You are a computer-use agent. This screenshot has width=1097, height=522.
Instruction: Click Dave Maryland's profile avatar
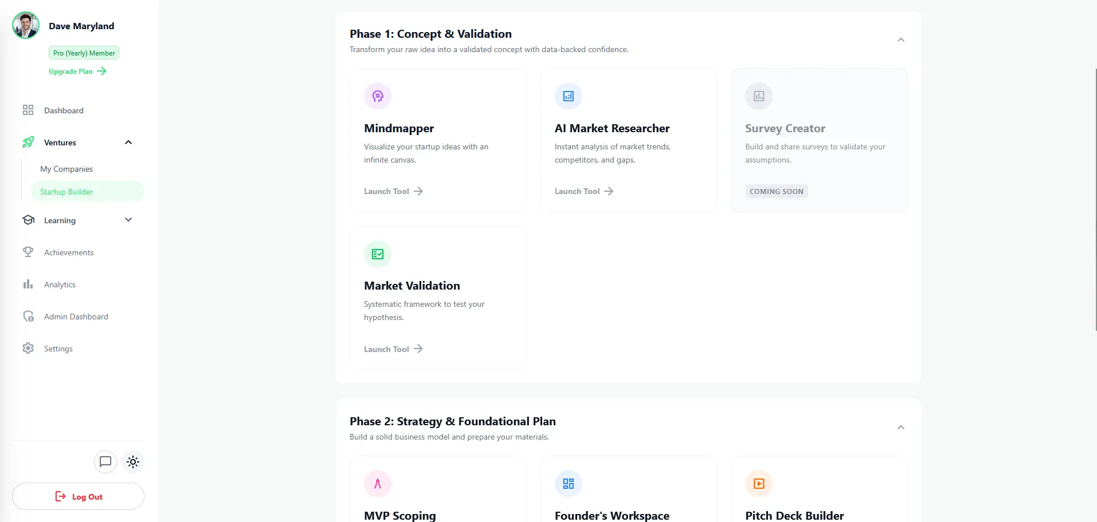pyautogui.click(x=26, y=26)
